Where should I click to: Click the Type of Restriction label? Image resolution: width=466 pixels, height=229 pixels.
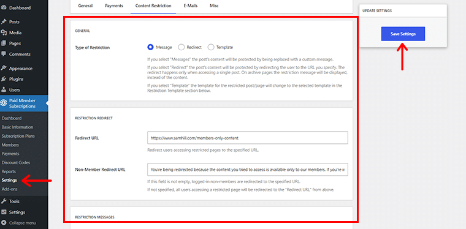point(93,48)
